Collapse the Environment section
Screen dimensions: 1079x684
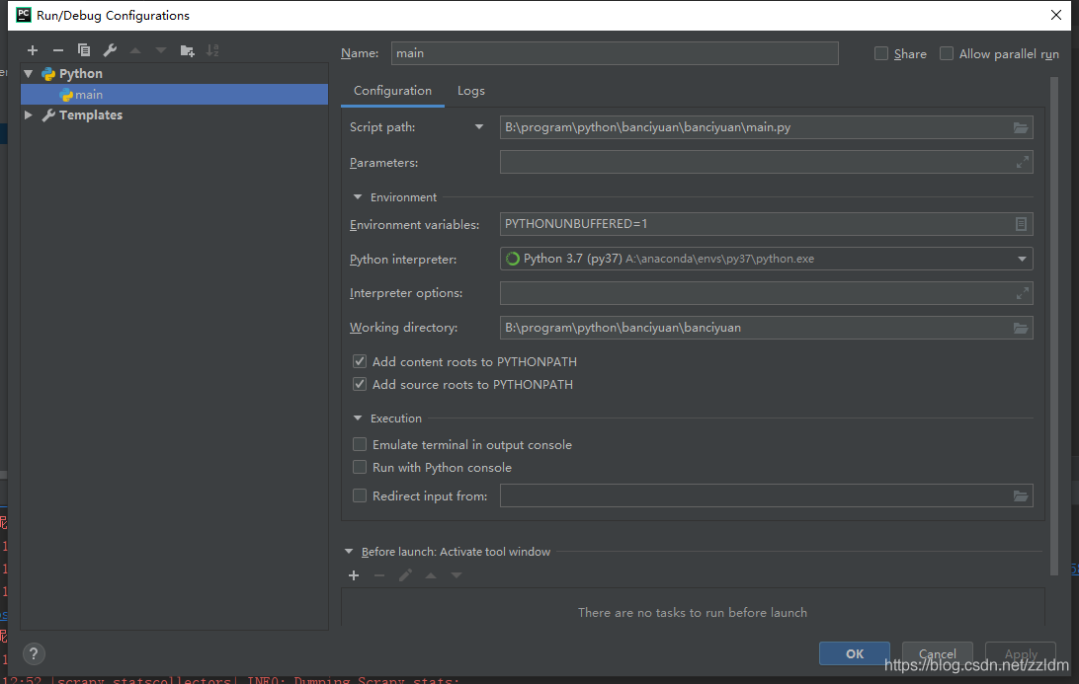pos(358,197)
